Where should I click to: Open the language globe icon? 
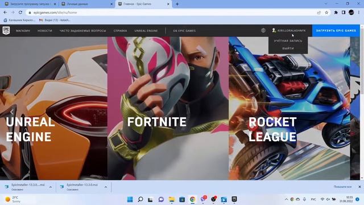pos(263,30)
